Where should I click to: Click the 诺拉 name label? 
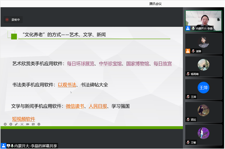tap(193, 120)
